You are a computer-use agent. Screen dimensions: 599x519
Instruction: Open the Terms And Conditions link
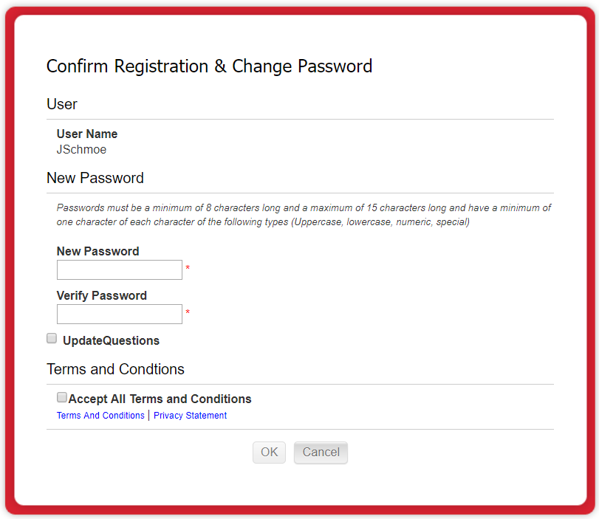point(100,416)
